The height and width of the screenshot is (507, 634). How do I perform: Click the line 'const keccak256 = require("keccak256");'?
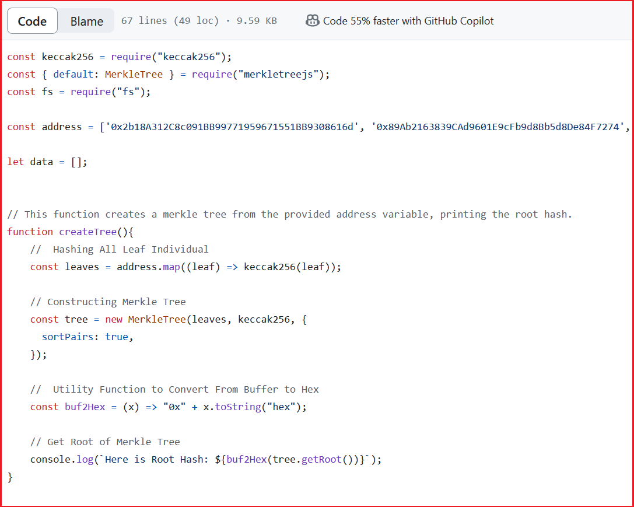[120, 57]
